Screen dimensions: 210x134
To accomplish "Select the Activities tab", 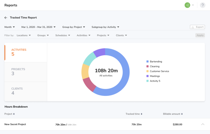I will tap(26, 52).
